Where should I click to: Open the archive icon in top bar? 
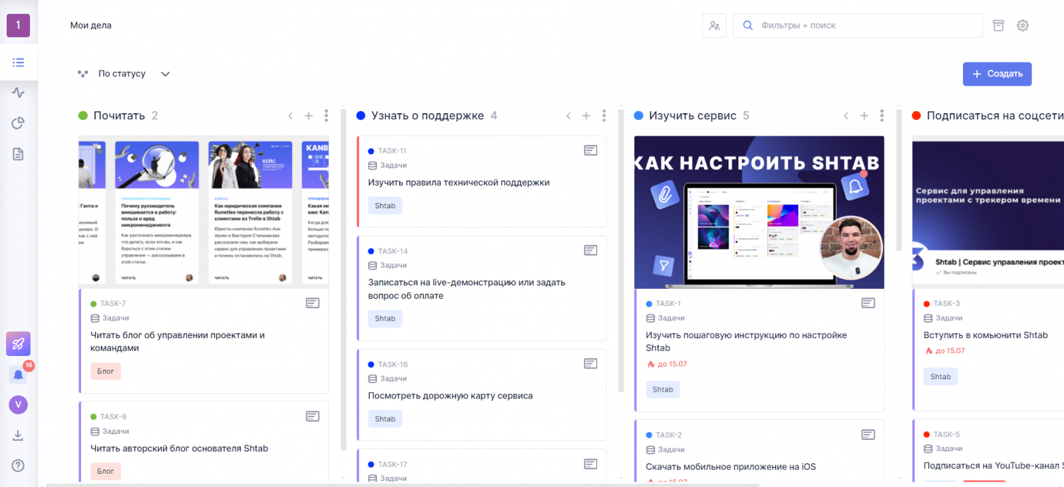tap(998, 25)
